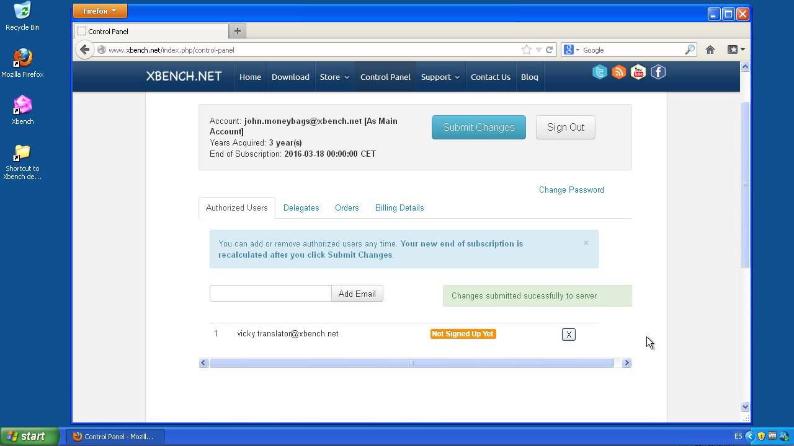The image size is (794, 446).
Task: Expand hidden tray icons arrow
Action: pos(749,436)
